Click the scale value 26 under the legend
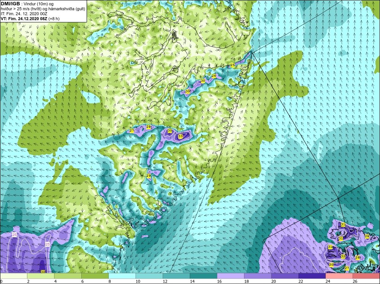The height and width of the screenshot is (284, 380). tap(355, 281)
